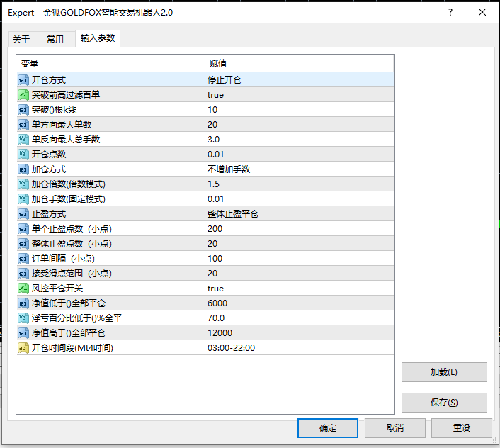This screenshot has width=500, height=448.
Task: Click the integer icon beside 单方向最大单数
Action: tap(23, 125)
